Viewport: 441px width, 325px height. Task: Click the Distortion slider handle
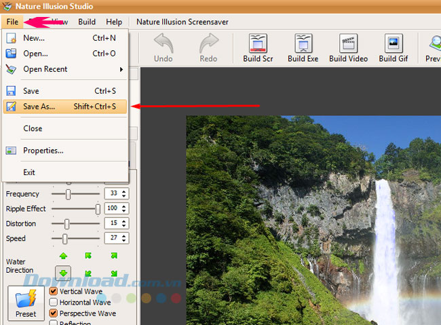point(66,224)
